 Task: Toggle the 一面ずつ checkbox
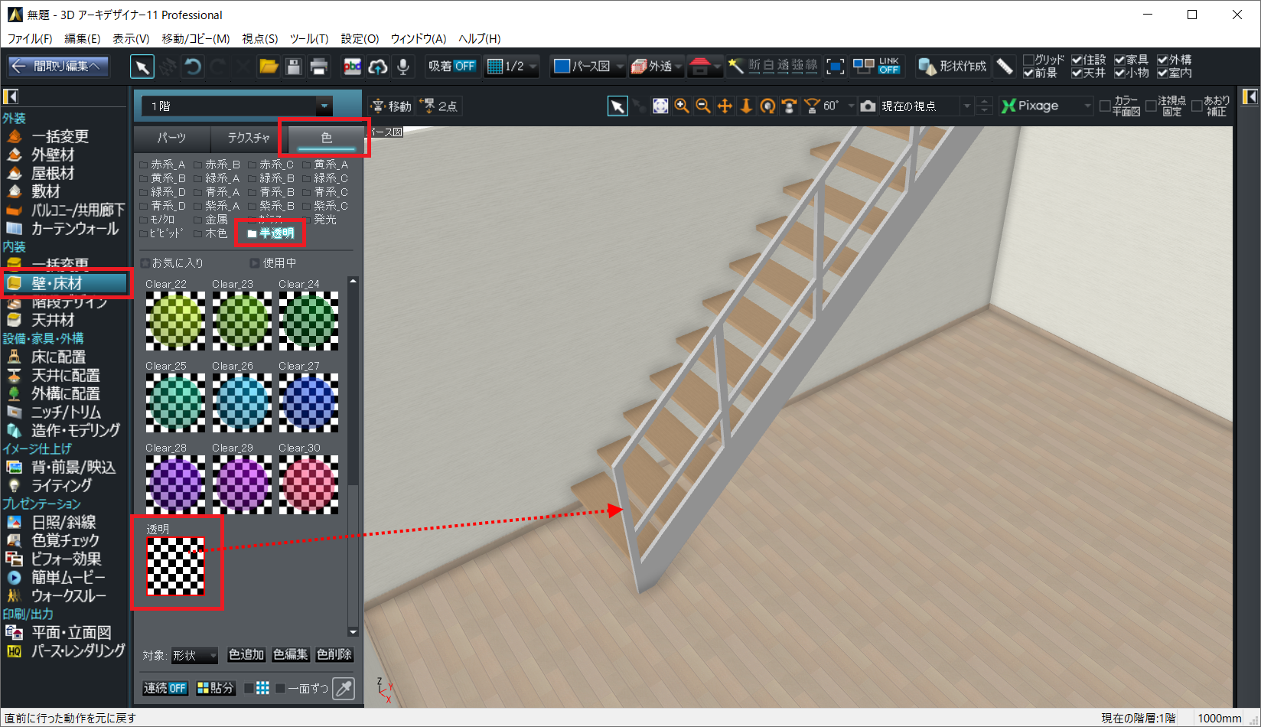click(x=281, y=689)
